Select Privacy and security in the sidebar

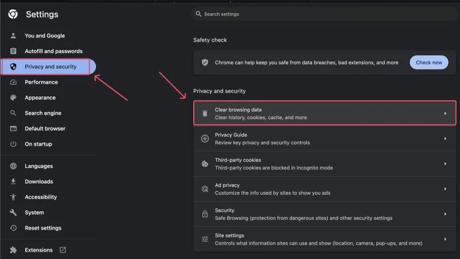coord(48,67)
